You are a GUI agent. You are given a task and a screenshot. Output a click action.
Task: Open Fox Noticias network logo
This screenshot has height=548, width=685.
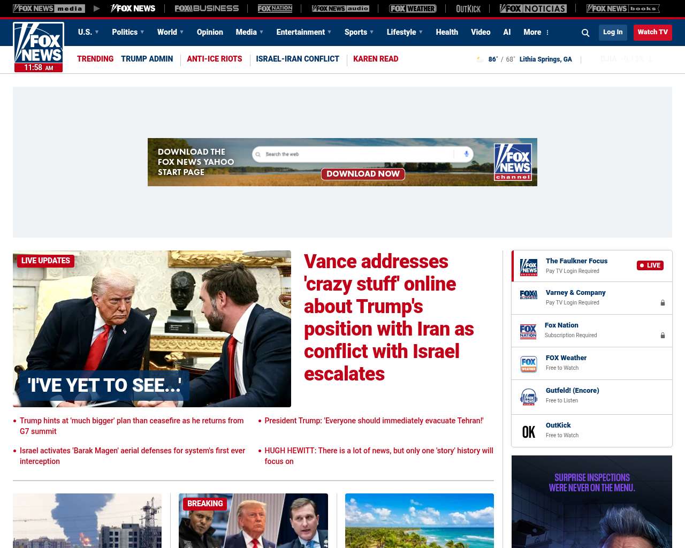coord(533,9)
